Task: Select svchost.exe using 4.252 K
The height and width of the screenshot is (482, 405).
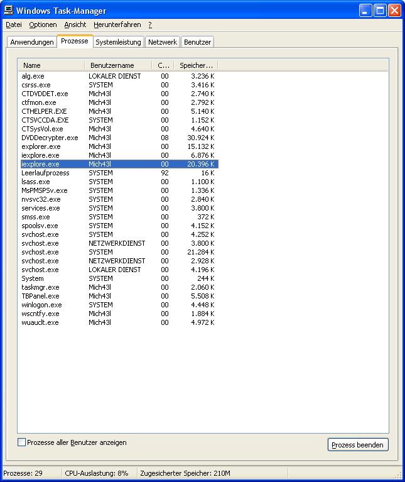Action: 119,234
